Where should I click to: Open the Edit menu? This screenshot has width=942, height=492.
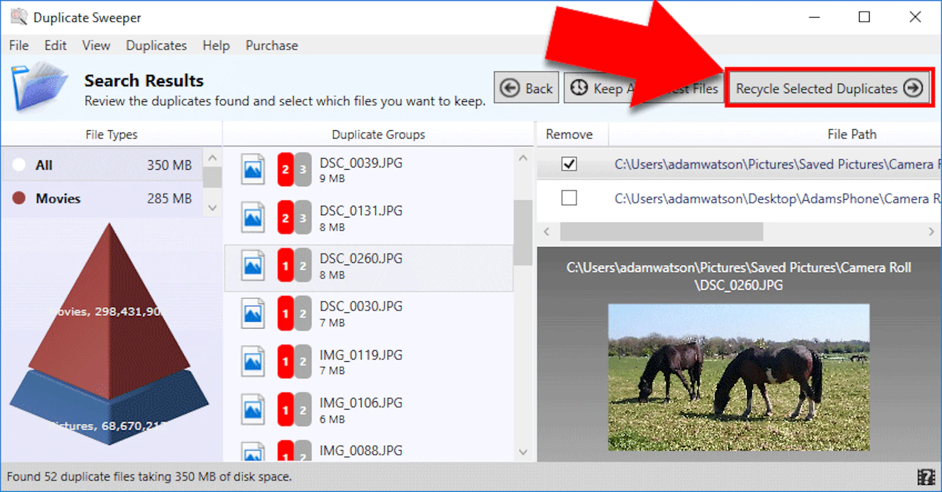coord(55,45)
